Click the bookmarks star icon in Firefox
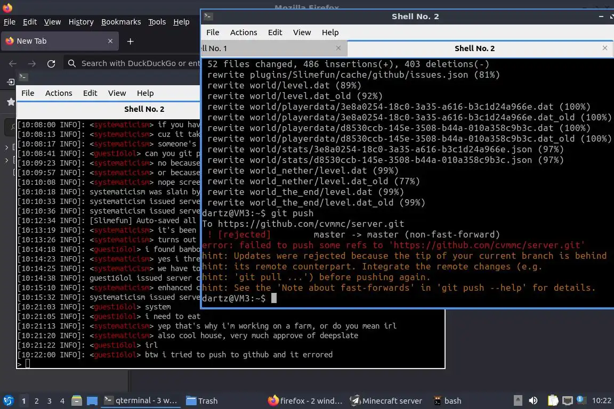 (x=11, y=102)
